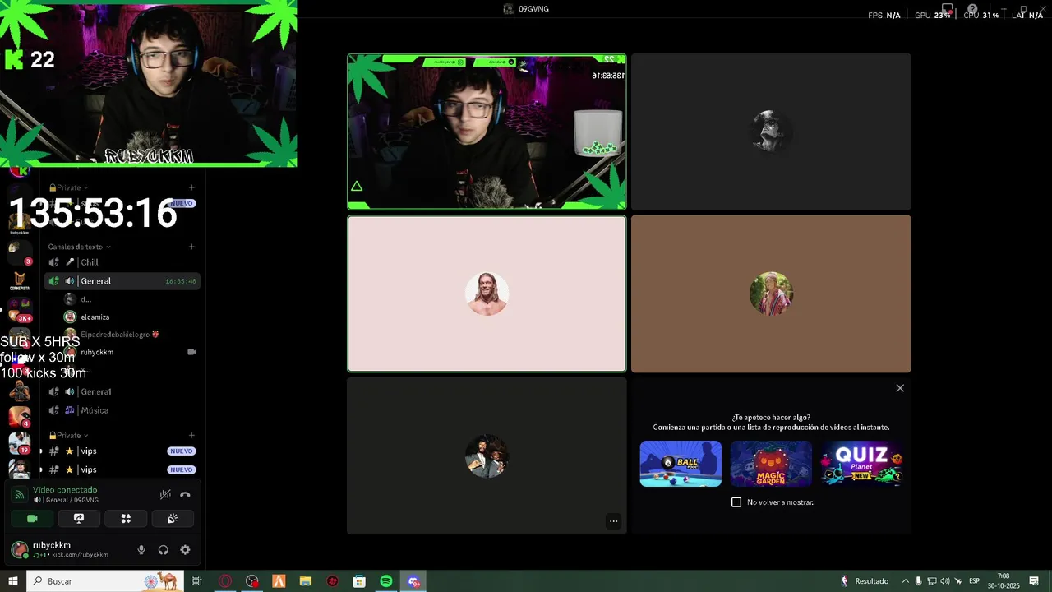Collapse the upper Private category
Screen dimensions: 1052x592
coord(69,187)
